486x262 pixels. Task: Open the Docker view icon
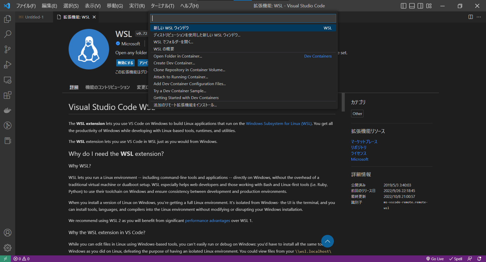(8, 110)
